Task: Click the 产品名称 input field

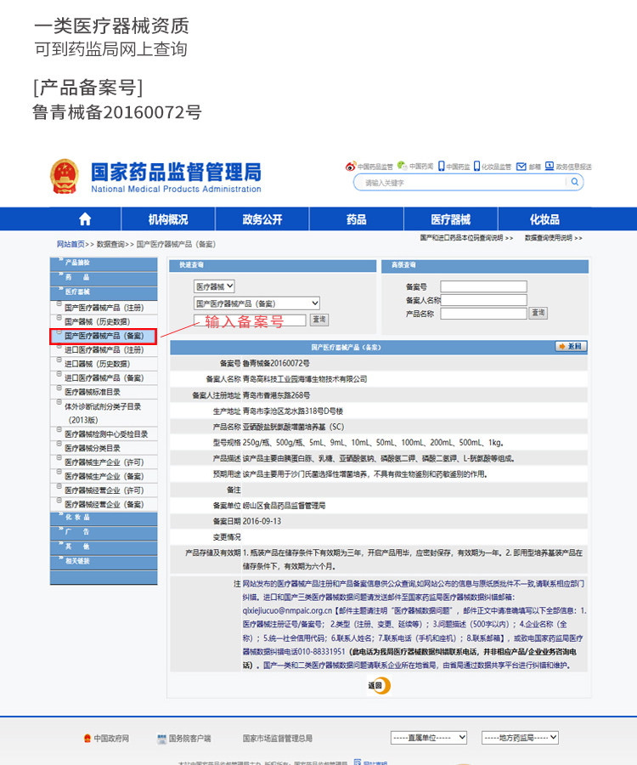Action: click(483, 313)
